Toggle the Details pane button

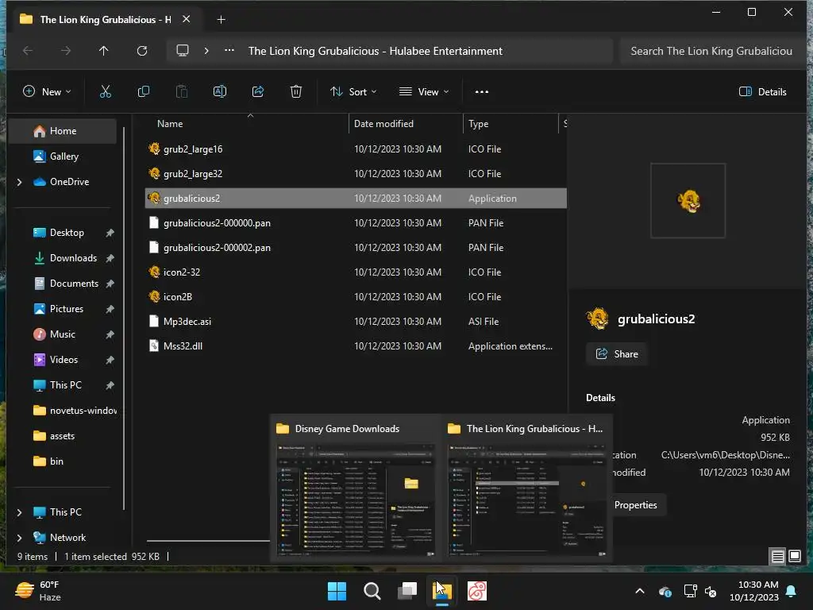coord(762,92)
